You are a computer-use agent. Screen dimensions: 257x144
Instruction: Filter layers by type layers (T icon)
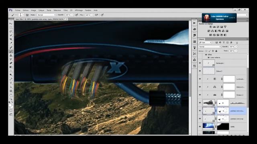point(224,42)
